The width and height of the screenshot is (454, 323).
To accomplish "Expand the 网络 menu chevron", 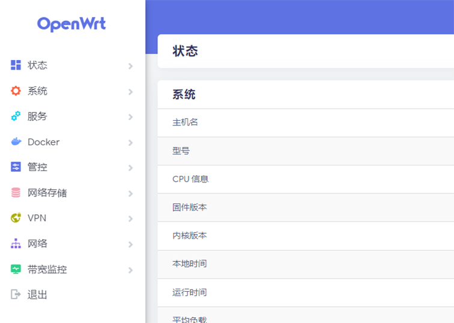I will pos(130,244).
